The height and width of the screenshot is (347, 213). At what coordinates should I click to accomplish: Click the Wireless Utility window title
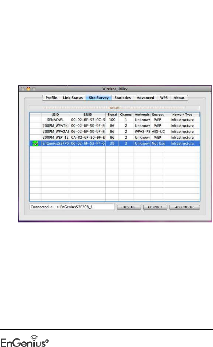(115, 89)
